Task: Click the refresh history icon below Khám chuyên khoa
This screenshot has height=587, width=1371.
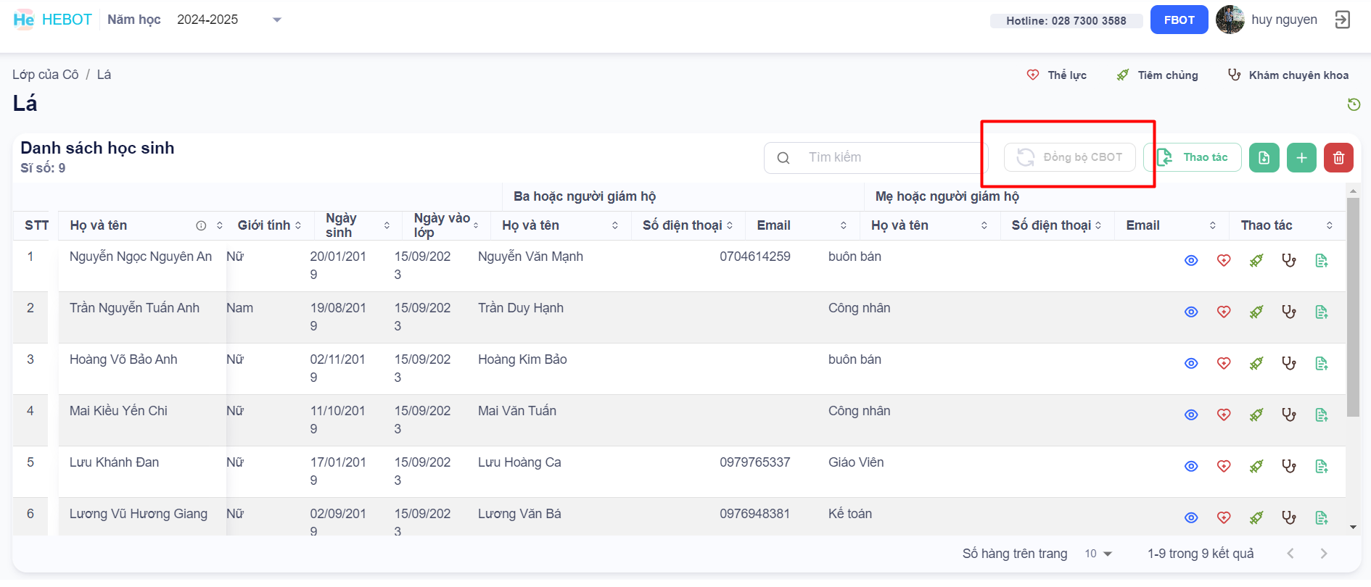Action: (x=1354, y=104)
